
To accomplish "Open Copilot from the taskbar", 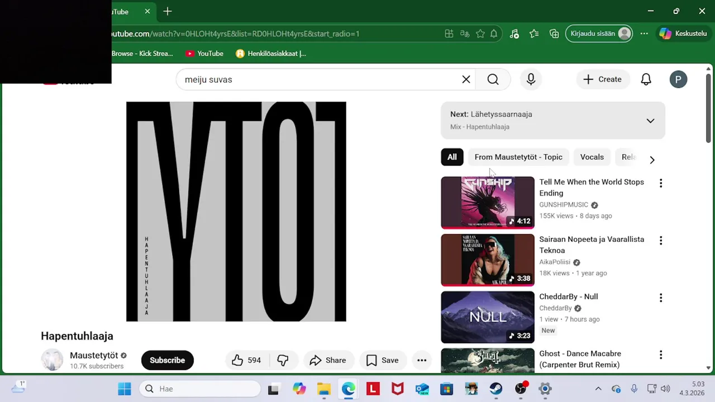I will 299,389.
